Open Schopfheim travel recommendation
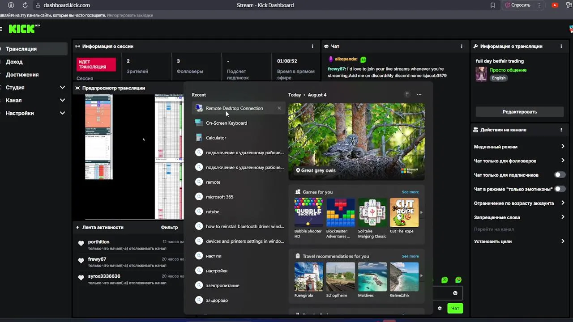Image resolution: width=573 pixels, height=322 pixels. (340, 280)
